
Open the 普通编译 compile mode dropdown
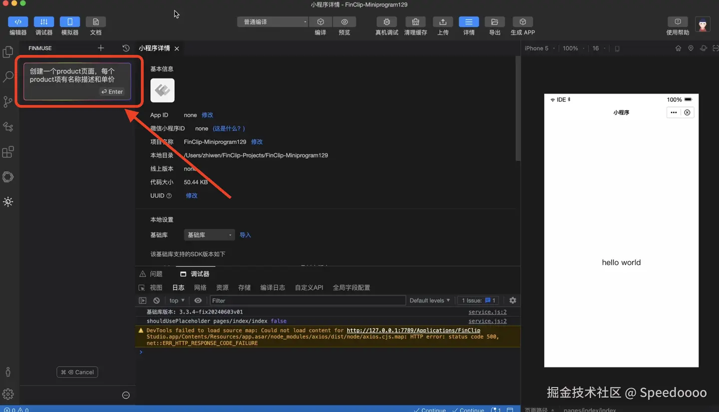click(x=273, y=22)
